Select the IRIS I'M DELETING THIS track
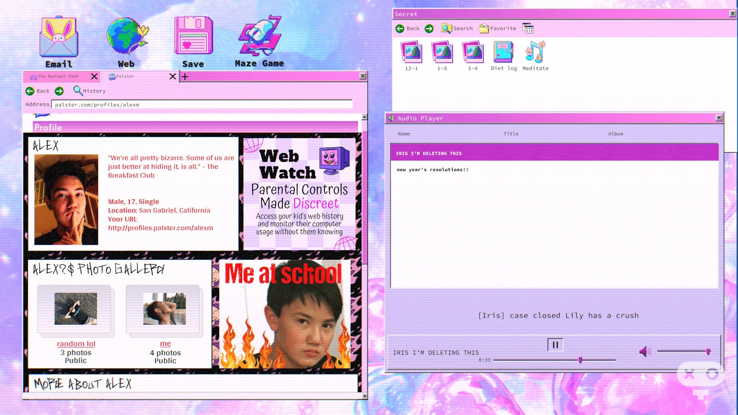This screenshot has width=738, height=415. point(554,153)
